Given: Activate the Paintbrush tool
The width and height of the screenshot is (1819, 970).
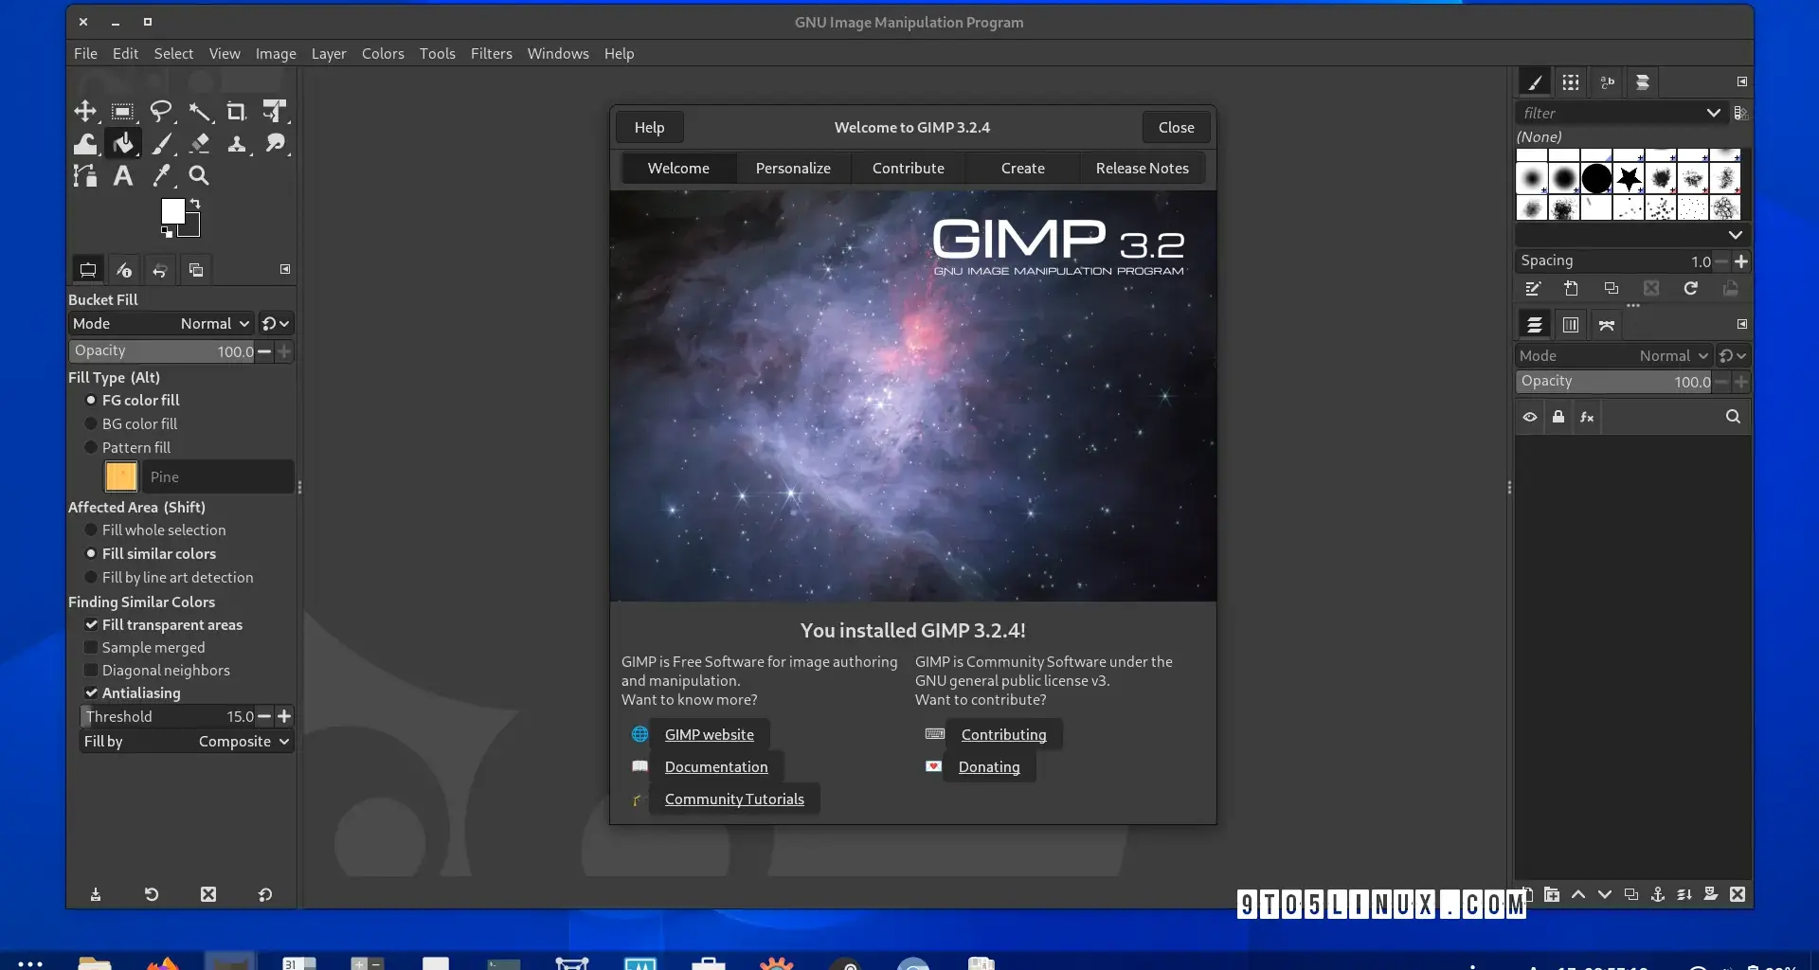Looking at the screenshot, I should coord(162,143).
